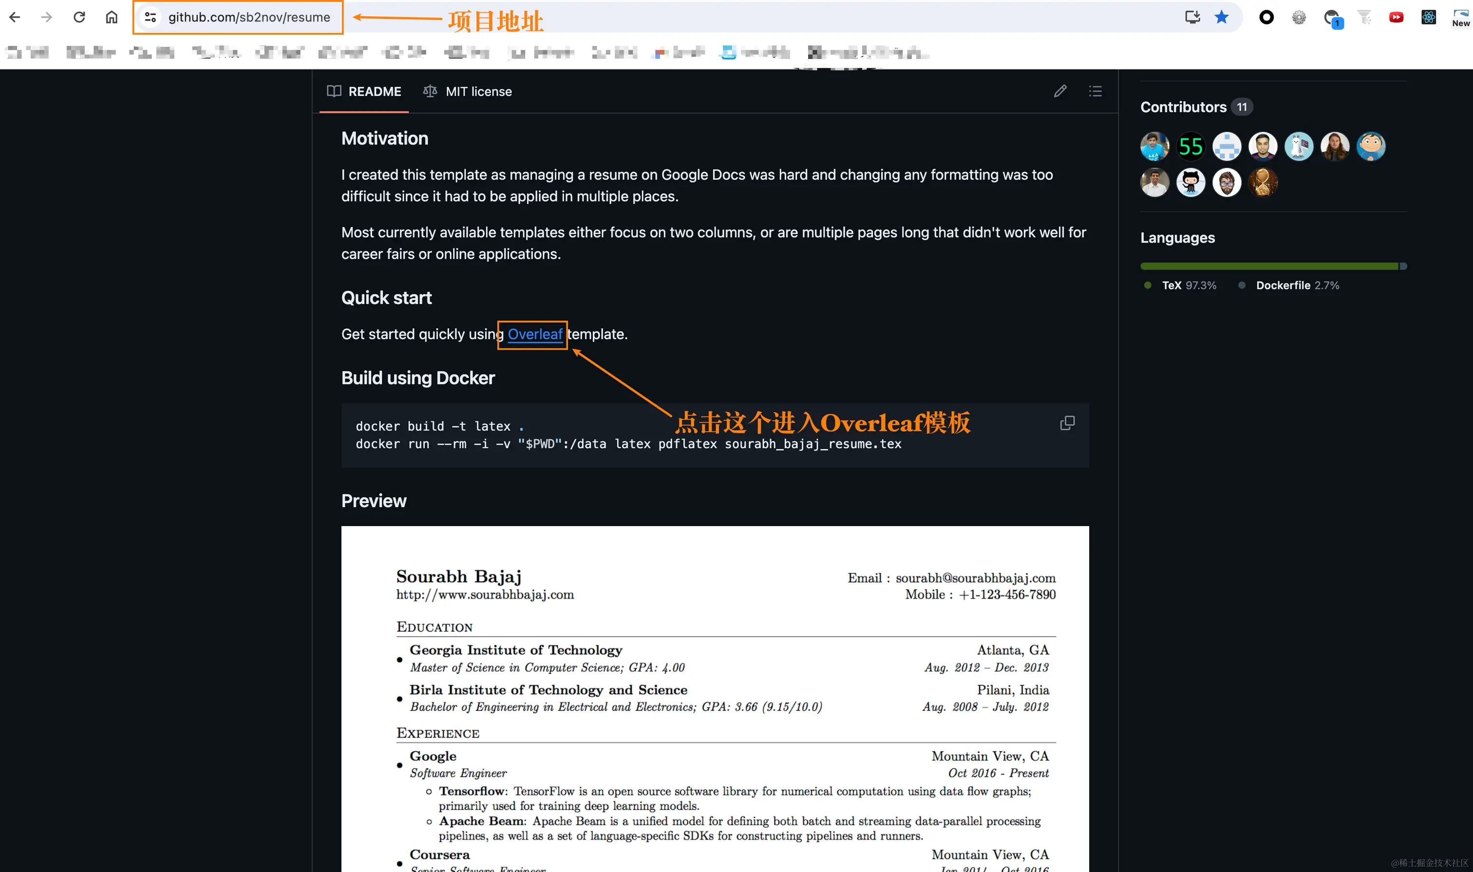
Task: Open the YouTube extension icon
Action: (x=1396, y=17)
